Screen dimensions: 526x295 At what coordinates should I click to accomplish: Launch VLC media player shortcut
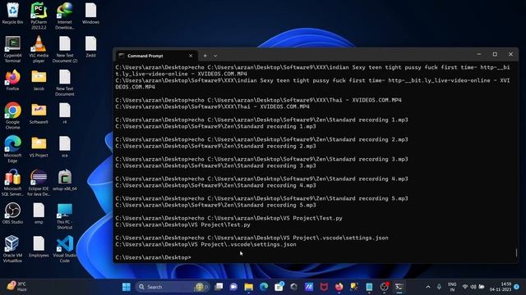click(x=39, y=49)
